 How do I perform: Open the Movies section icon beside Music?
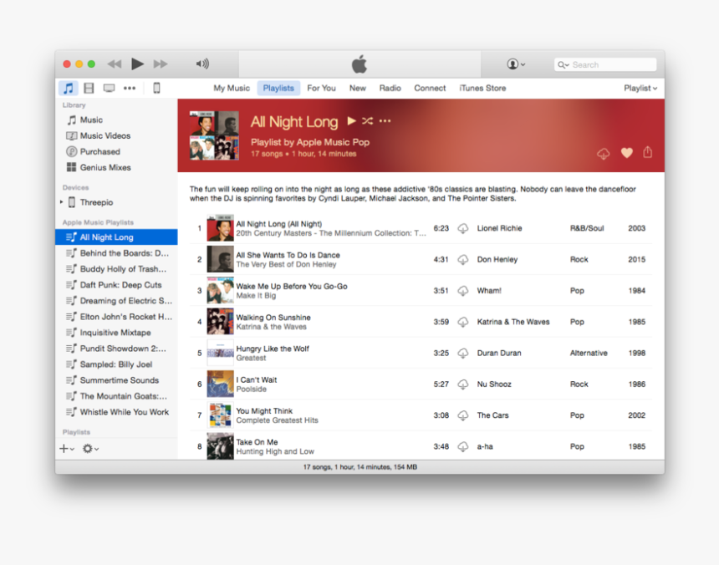coord(89,88)
